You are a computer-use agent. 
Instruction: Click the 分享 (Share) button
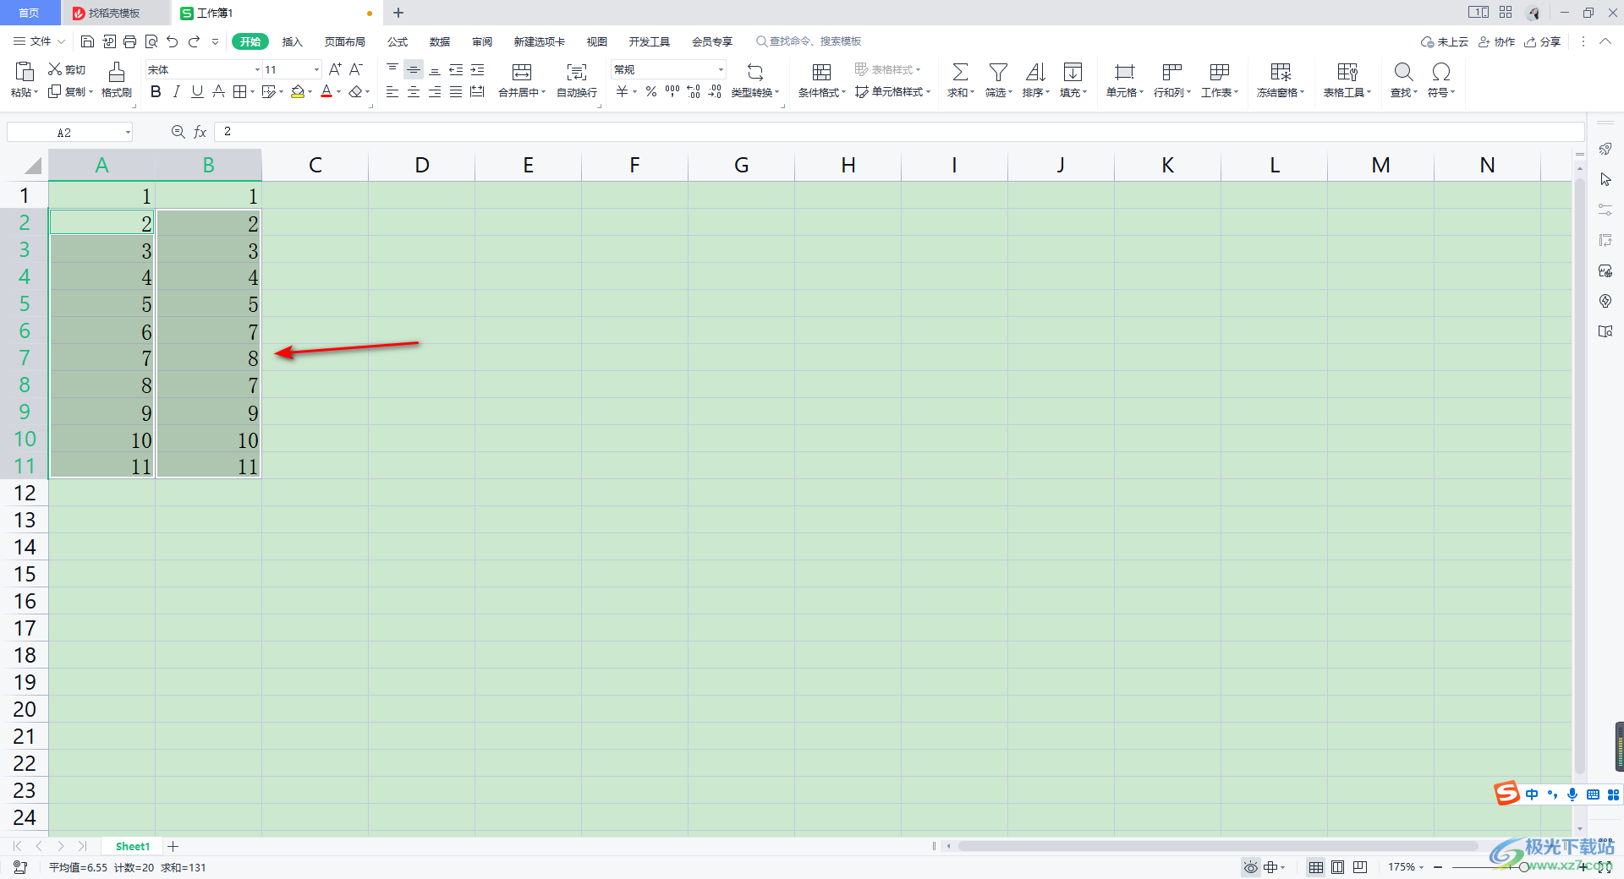pos(1542,41)
